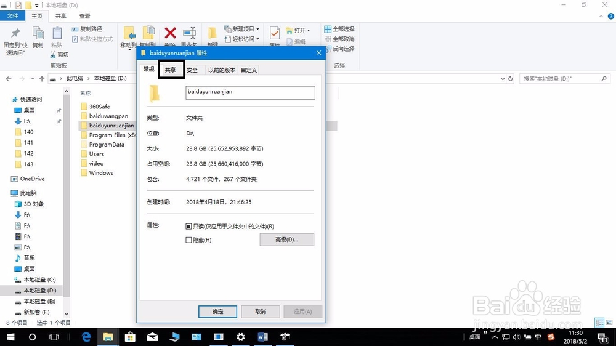The image size is (616, 346).
Task: Switch to the 主页 Home ribbon tab
Action: pos(37,16)
